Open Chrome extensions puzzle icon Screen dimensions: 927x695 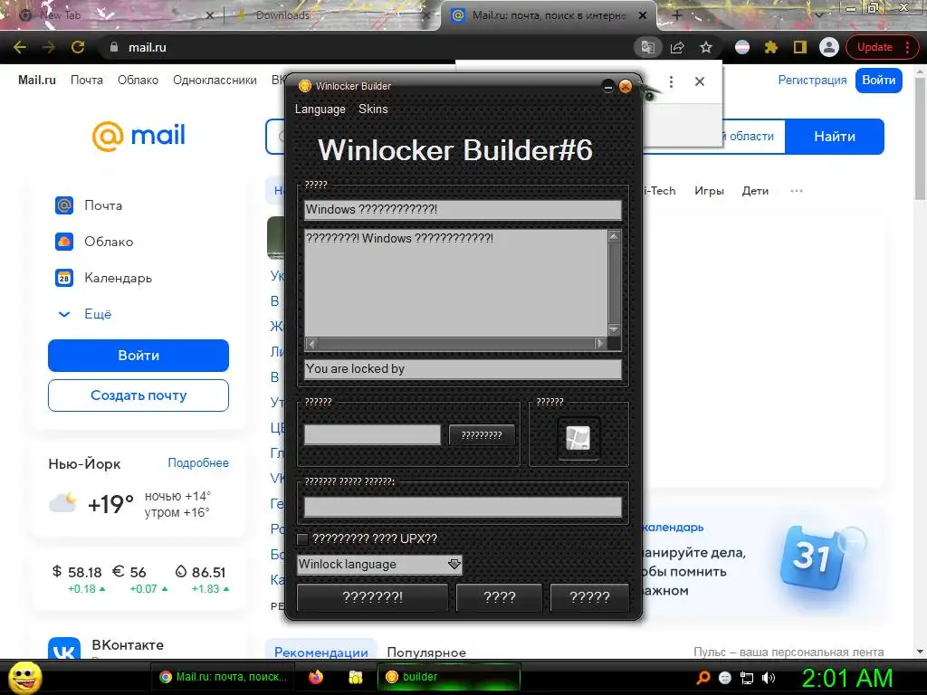click(x=771, y=47)
